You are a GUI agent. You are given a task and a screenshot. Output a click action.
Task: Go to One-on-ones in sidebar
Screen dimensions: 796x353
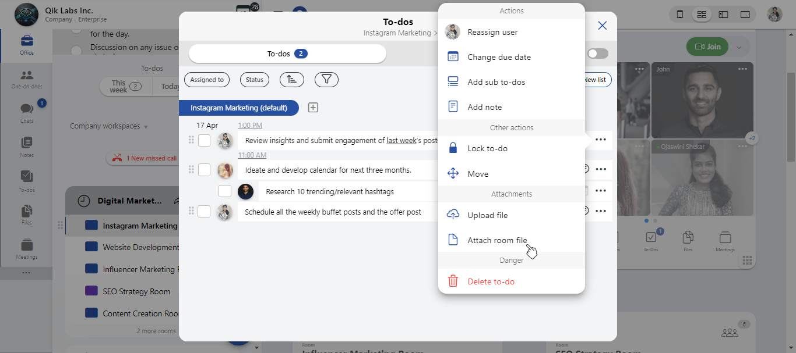click(x=27, y=78)
